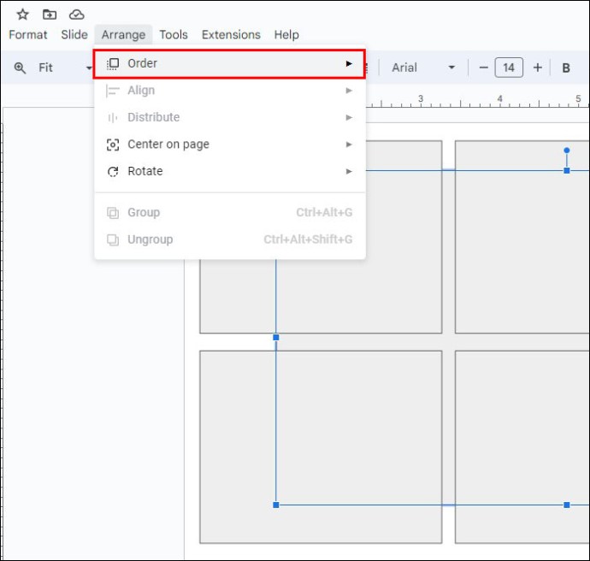The height and width of the screenshot is (561, 590).
Task: Select the bottom-right gray rectangle
Action: click(522, 447)
